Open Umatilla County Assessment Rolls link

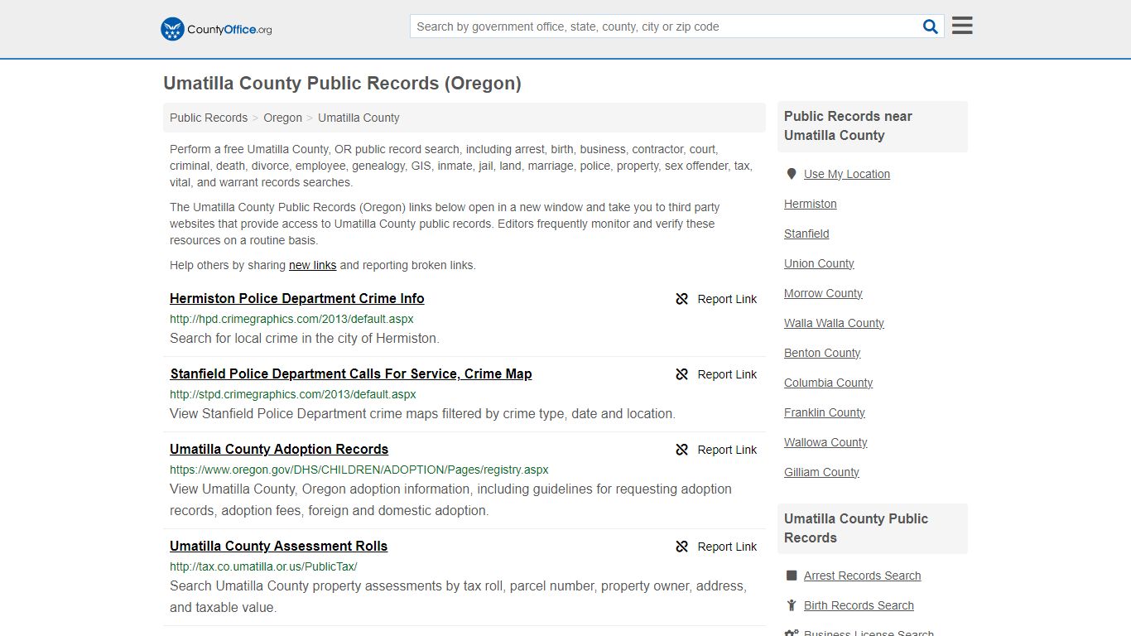tap(278, 546)
